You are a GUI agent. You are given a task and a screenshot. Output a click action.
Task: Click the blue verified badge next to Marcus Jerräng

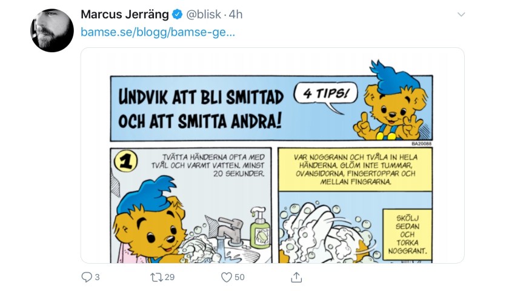[x=177, y=15]
